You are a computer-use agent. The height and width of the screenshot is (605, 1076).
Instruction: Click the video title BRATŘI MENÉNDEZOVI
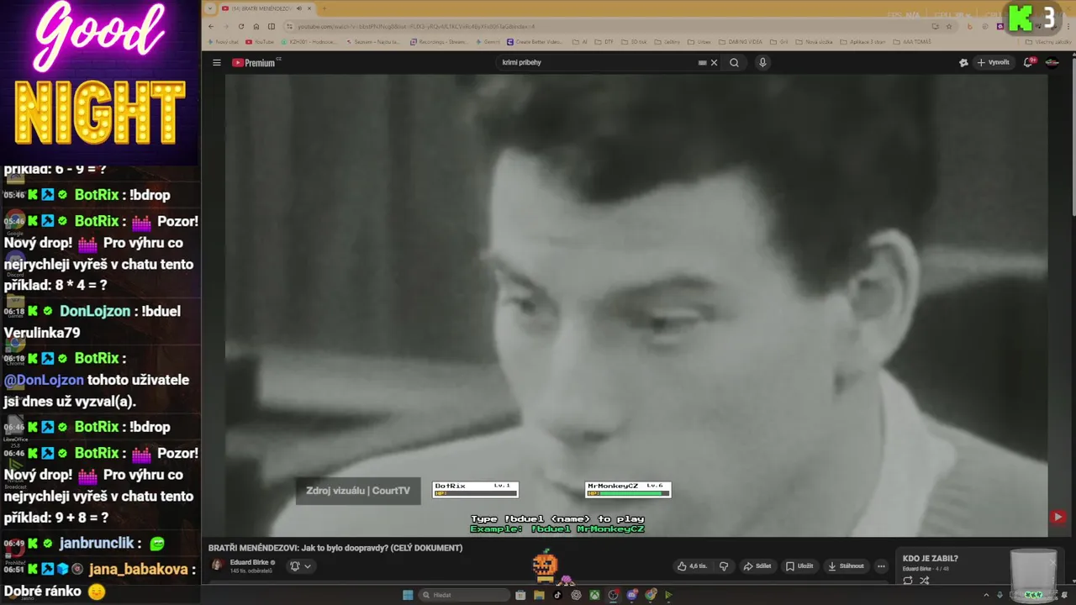click(x=335, y=548)
